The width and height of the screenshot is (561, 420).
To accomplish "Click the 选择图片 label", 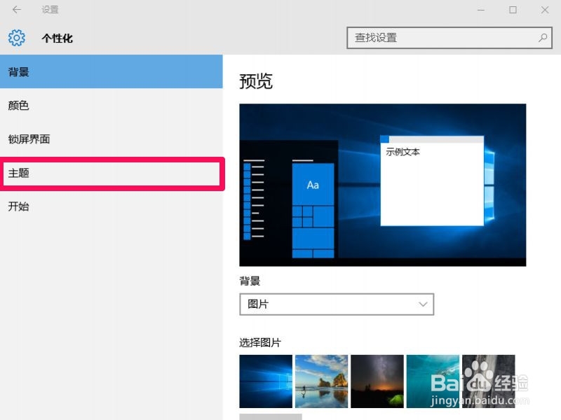I will click(x=260, y=342).
